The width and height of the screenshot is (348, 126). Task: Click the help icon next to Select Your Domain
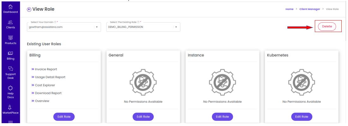(55, 22)
